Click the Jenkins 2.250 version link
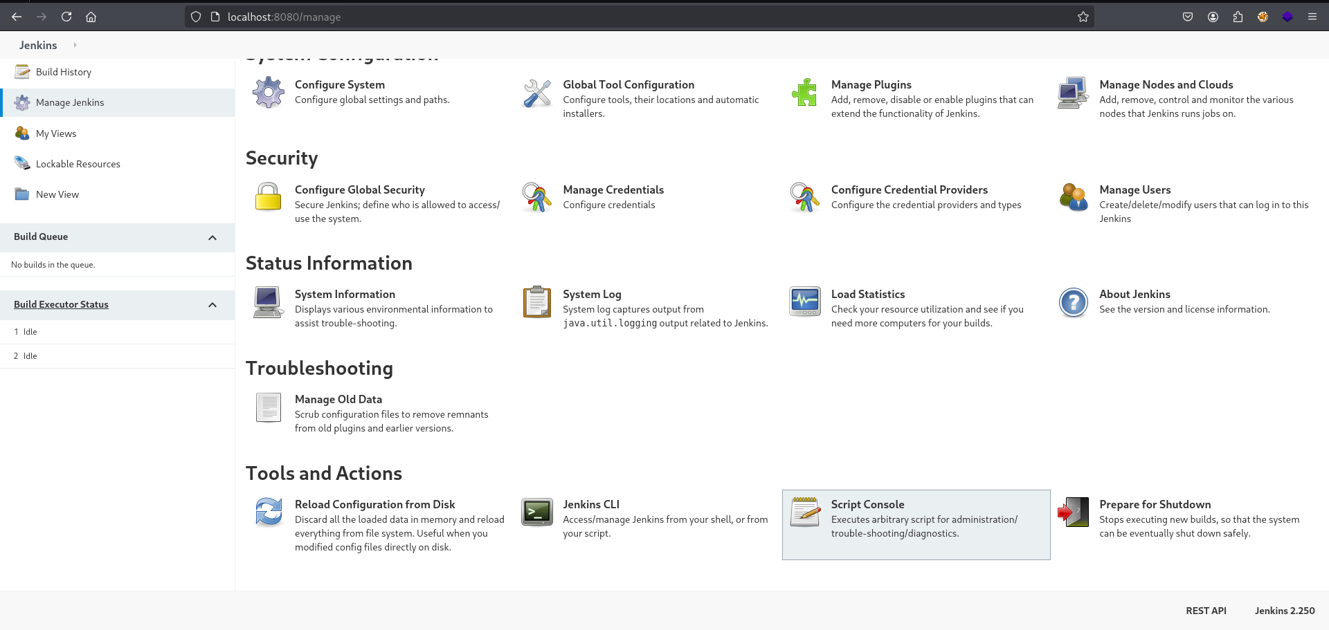This screenshot has width=1329, height=630. [x=1285, y=611]
